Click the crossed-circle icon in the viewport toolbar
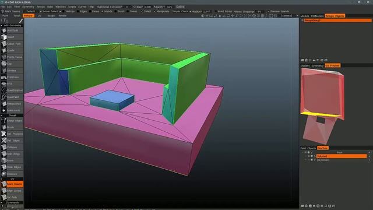Viewport: 373px width, 210px height. [254, 16]
